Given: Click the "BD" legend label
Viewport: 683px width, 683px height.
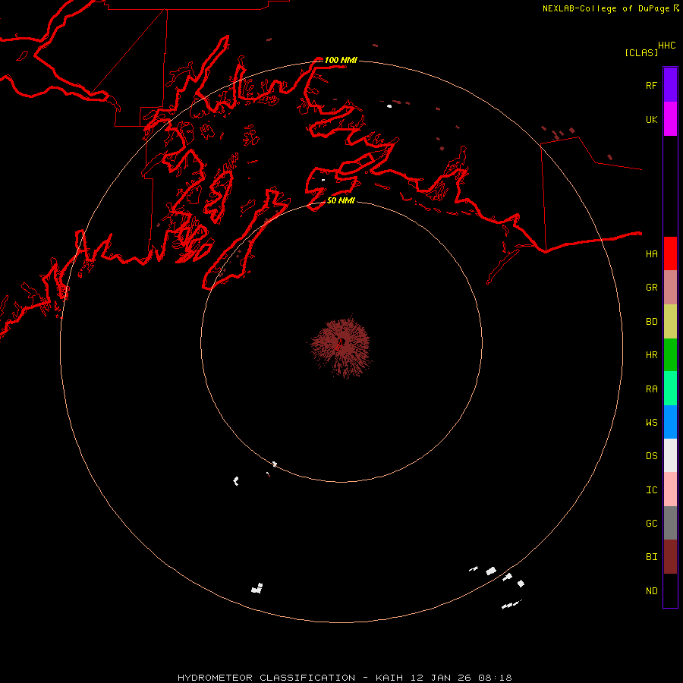Looking at the screenshot, I should pos(651,322).
